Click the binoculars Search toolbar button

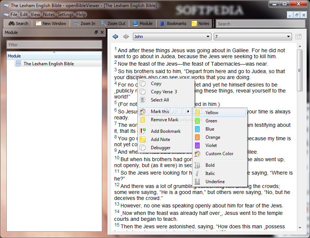(x=18, y=24)
